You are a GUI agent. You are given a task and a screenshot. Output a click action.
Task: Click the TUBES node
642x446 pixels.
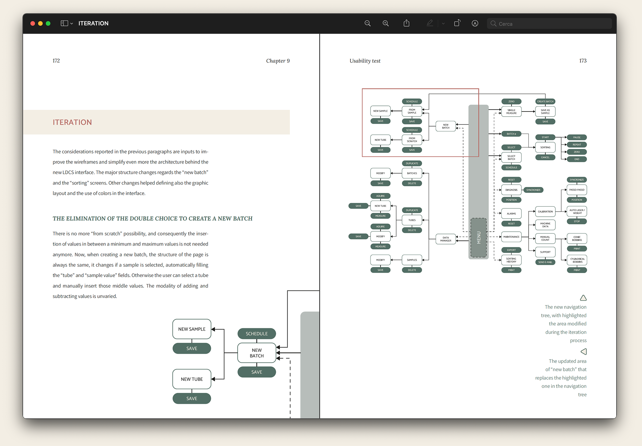click(x=412, y=220)
